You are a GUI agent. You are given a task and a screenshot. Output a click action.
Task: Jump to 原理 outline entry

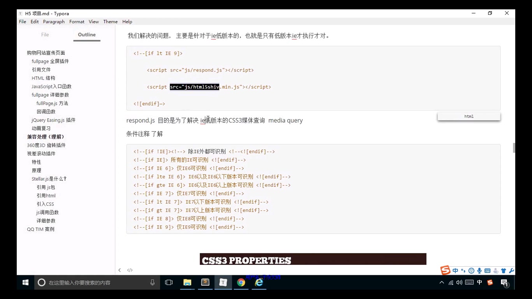click(36, 171)
